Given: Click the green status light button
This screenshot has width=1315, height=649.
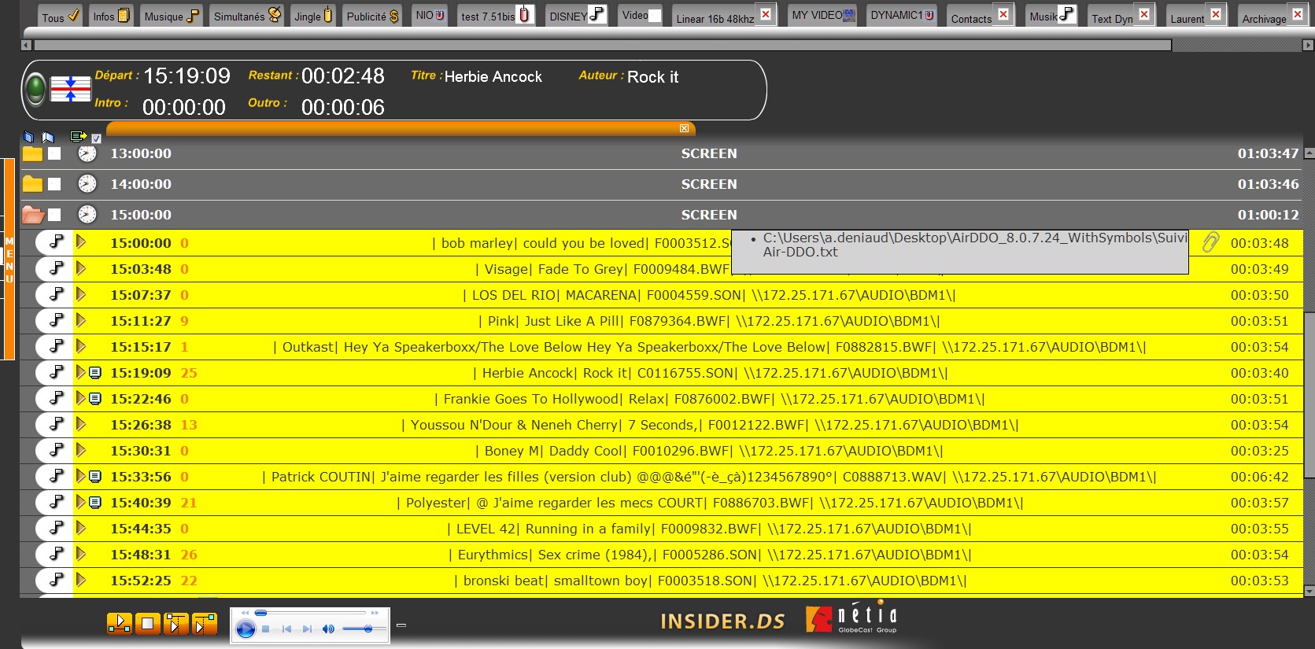Looking at the screenshot, I should (35, 88).
